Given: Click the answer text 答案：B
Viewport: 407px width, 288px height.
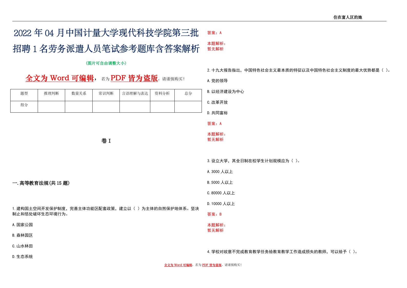Looking at the screenshot, I should [214, 214].
